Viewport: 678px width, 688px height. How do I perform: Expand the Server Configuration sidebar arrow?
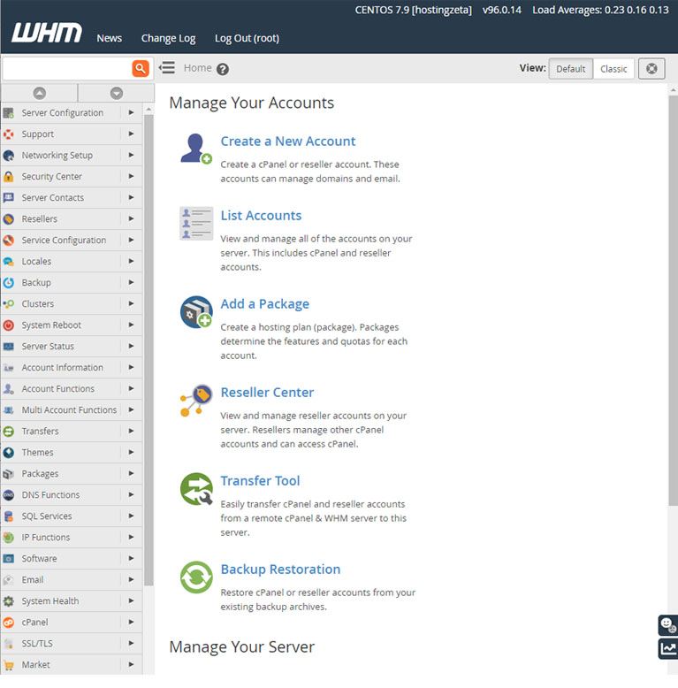pos(131,112)
